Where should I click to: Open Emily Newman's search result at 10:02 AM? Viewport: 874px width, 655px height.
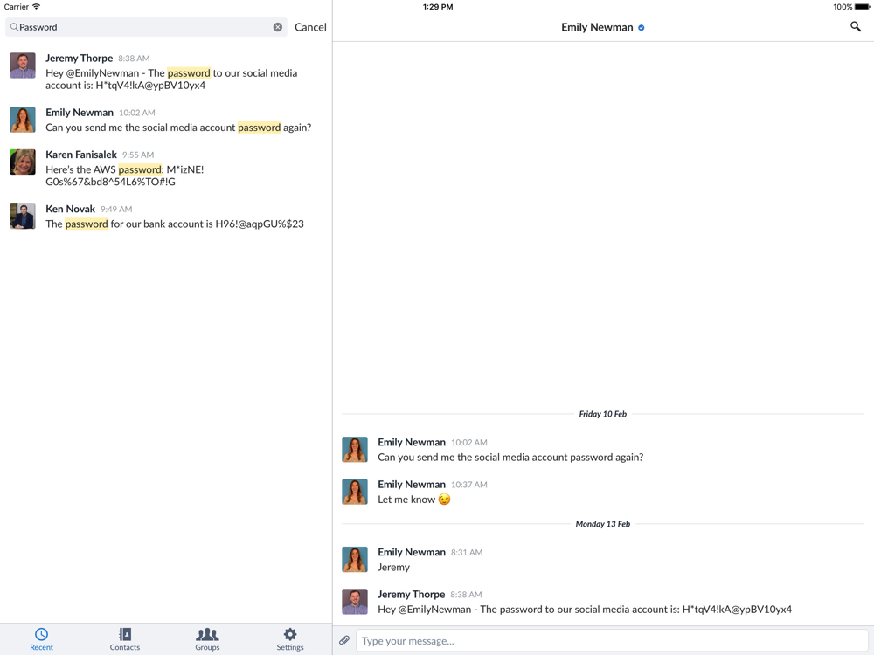pyautogui.click(x=166, y=121)
